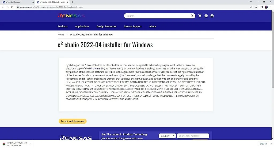Click the browser address bar URL
Screen dimensions: 274x148
(51, 7)
